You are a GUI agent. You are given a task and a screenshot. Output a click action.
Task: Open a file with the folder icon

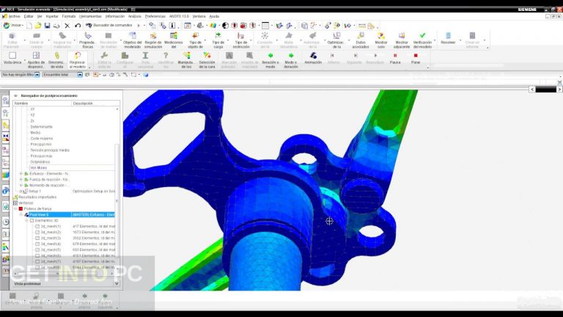coord(38,25)
